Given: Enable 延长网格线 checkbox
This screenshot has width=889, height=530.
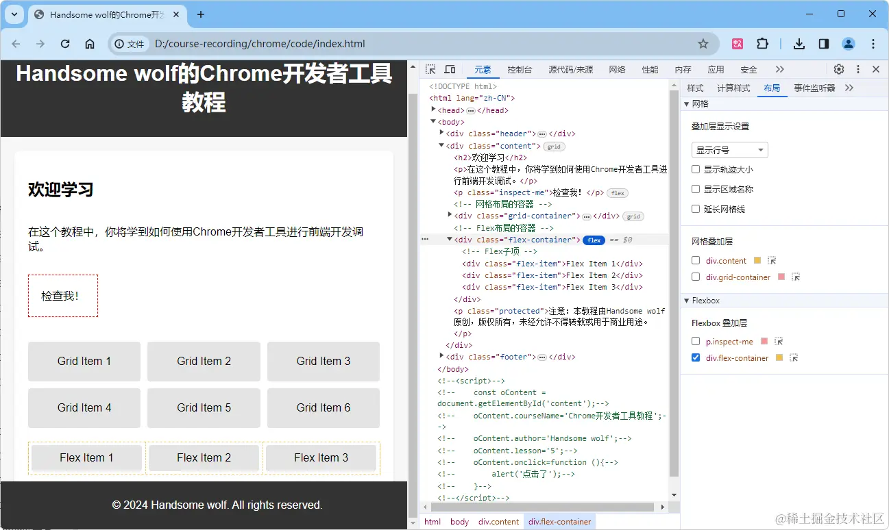Looking at the screenshot, I should (x=696, y=209).
